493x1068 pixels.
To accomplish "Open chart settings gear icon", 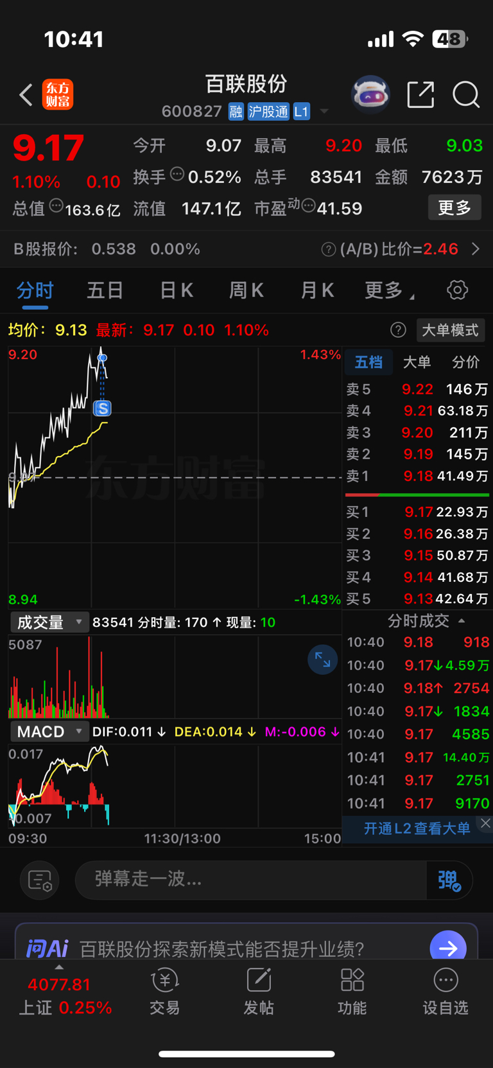I will click(457, 290).
